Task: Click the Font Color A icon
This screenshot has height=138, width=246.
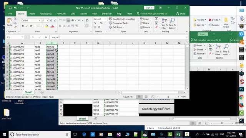Action: [53, 26]
